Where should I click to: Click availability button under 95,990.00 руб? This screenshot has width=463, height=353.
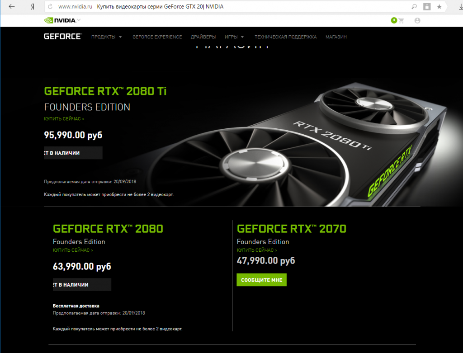click(x=73, y=153)
